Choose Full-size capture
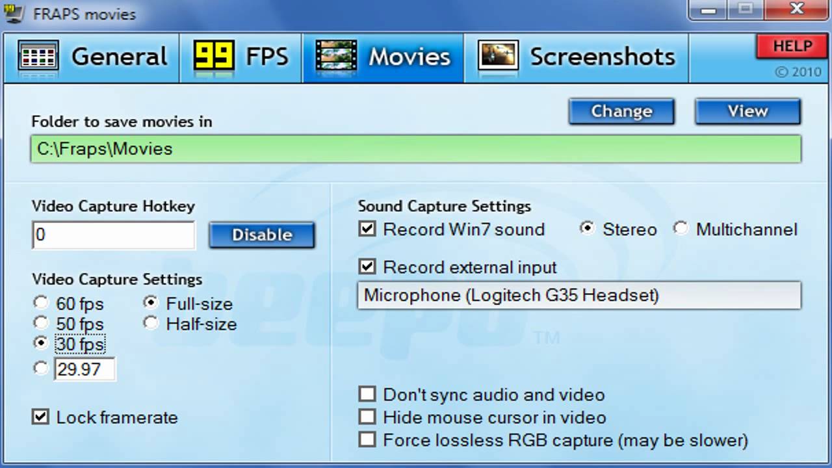The image size is (832, 468). 188,304
